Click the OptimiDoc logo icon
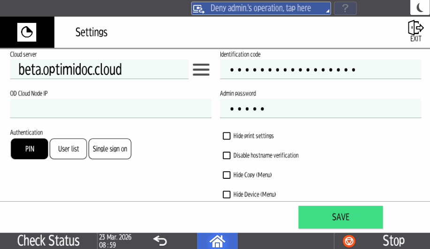The height and width of the screenshot is (249, 430). [27, 32]
